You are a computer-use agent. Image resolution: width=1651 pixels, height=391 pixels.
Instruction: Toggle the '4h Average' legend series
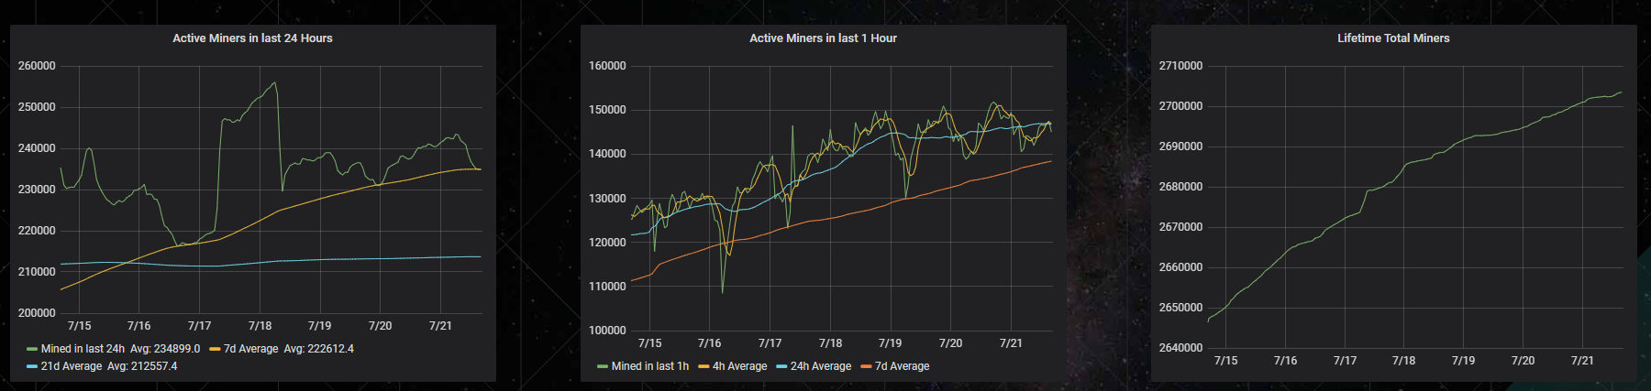tap(739, 366)
